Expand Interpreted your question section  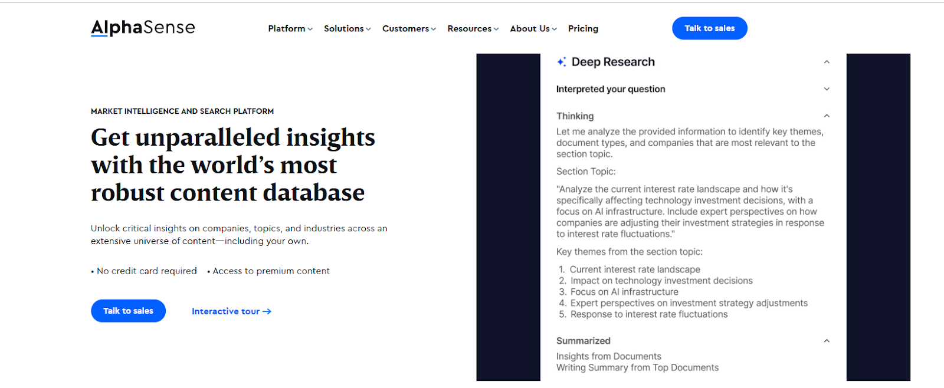[827, 89]
